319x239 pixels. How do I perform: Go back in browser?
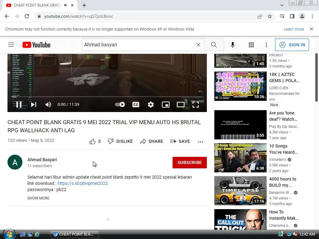coord(7,16)
